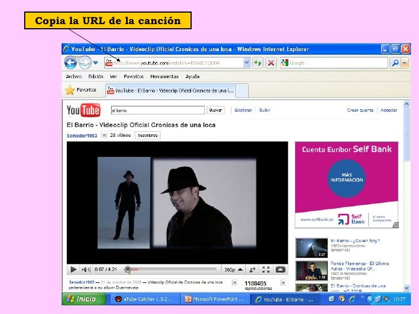Mute the video with speaker icon
Viewport: 419px width, 314px height.
(x=86, y=269)
